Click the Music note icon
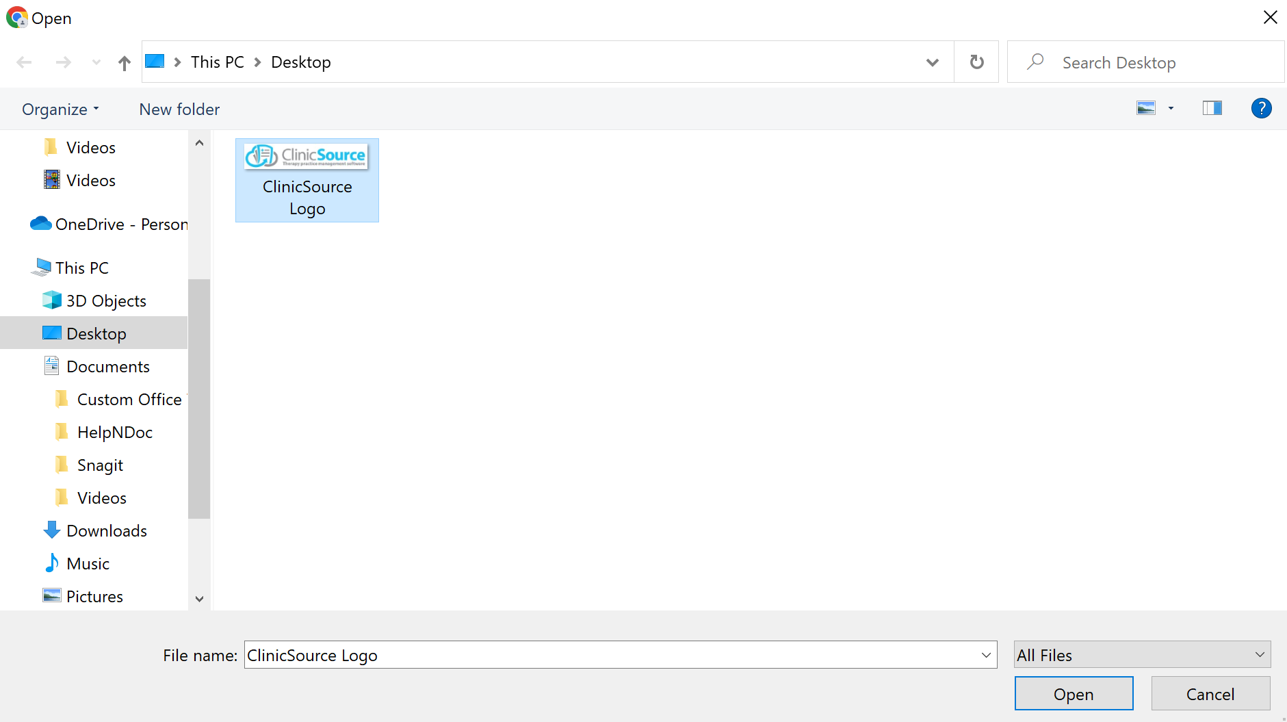This screenshot has height=722, width=1287. click(51, 563)
